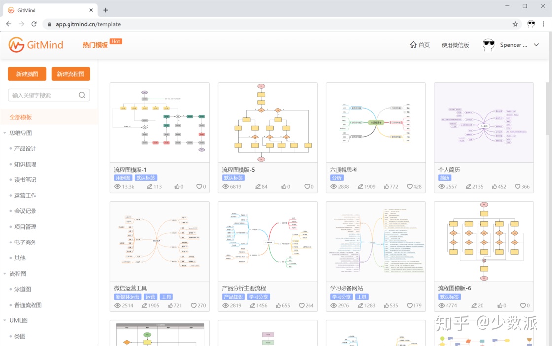
Task: Select 全部模板 in sidebar
Action: (49, 117)
